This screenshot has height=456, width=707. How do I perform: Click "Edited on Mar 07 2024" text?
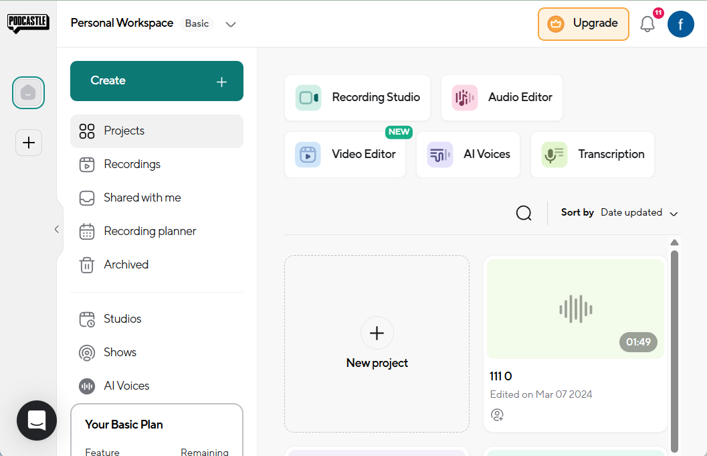coord(541,394)
